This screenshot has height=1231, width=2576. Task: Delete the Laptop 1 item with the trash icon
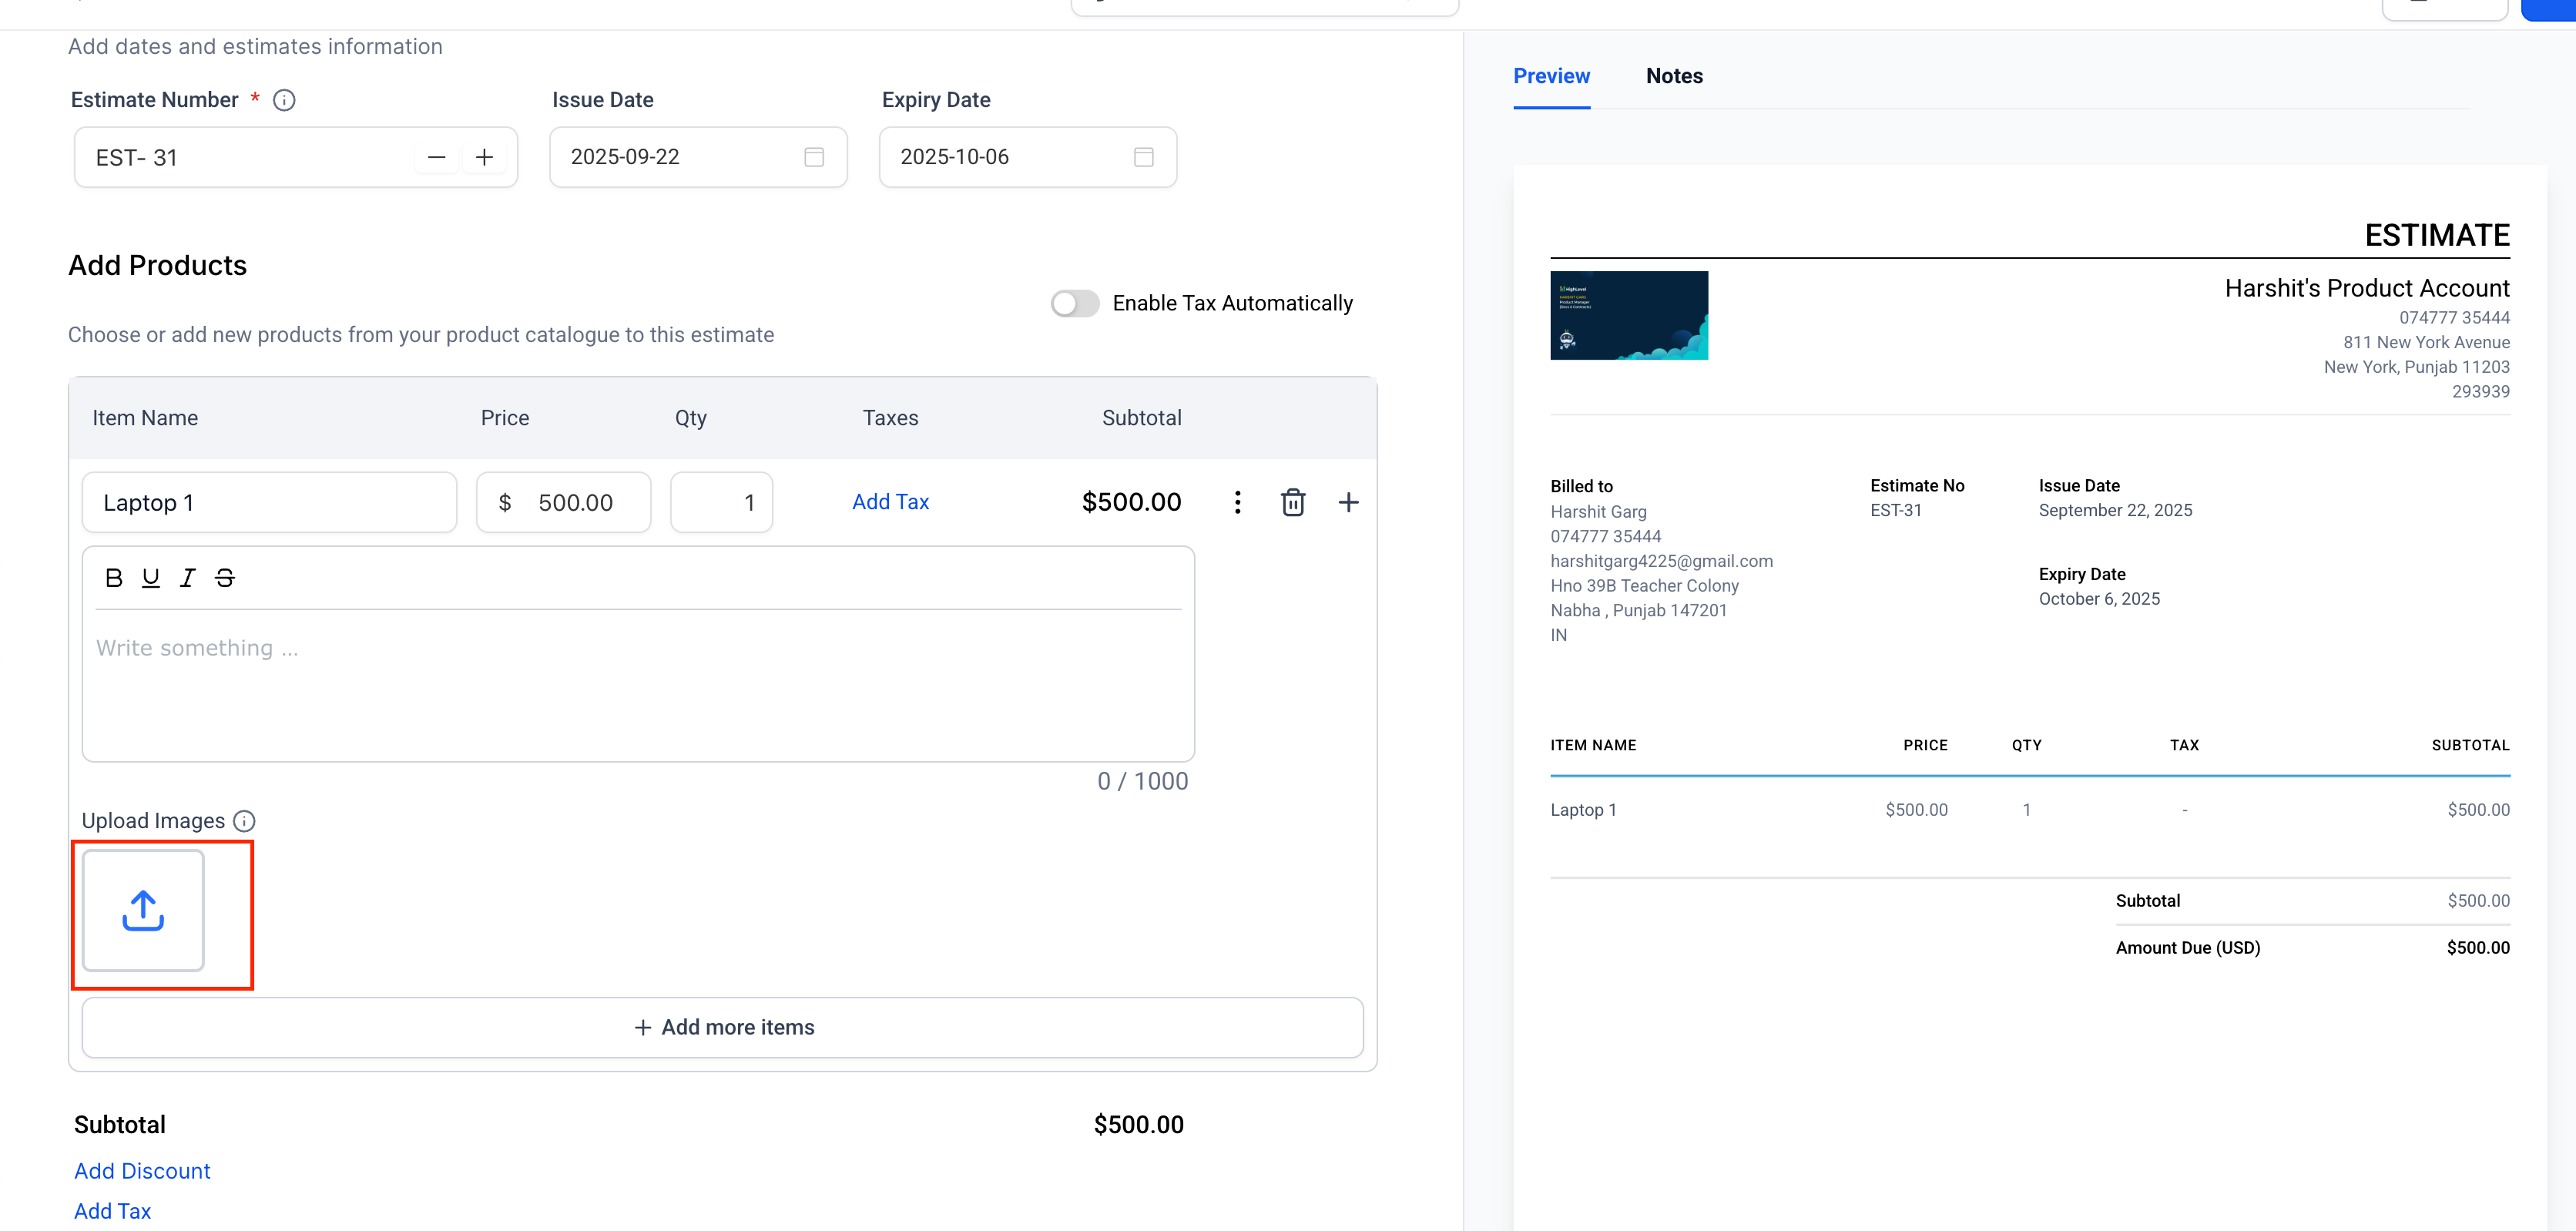(1293, 502)
